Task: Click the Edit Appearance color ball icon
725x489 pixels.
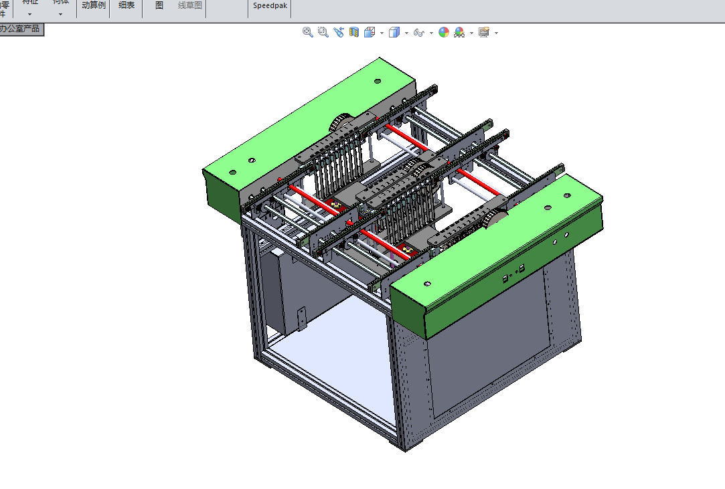Action: point(444,32)
